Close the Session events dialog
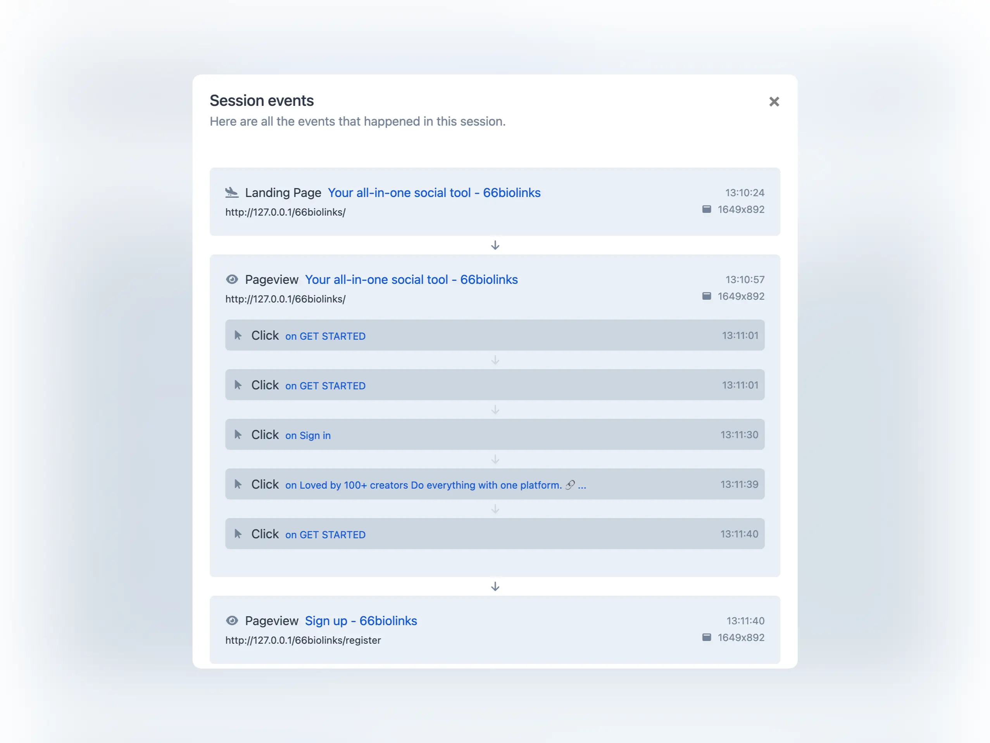The height and width of the screenshot is (743, 990). point(774,102)
